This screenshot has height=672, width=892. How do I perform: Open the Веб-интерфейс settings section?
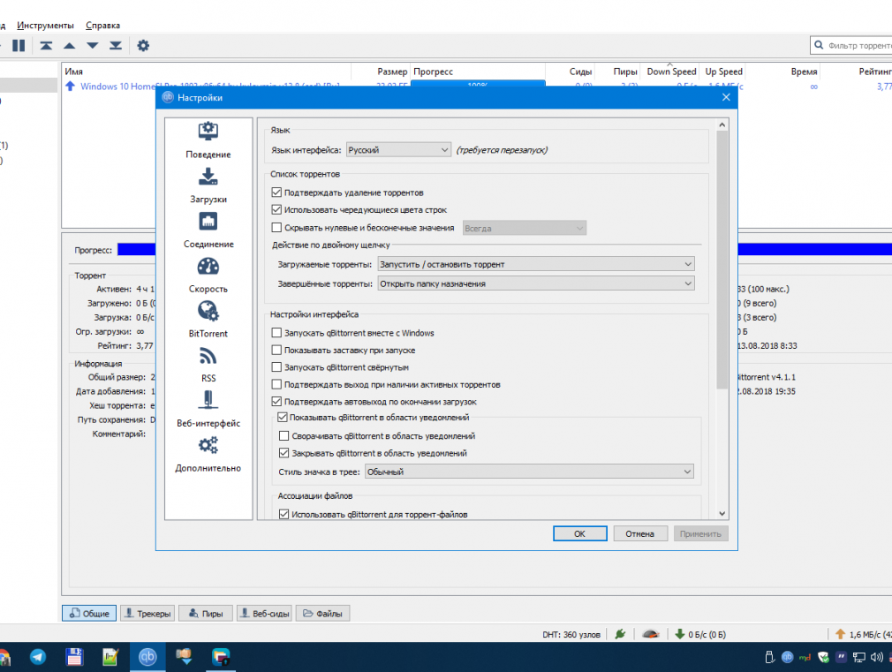(208, 410)
